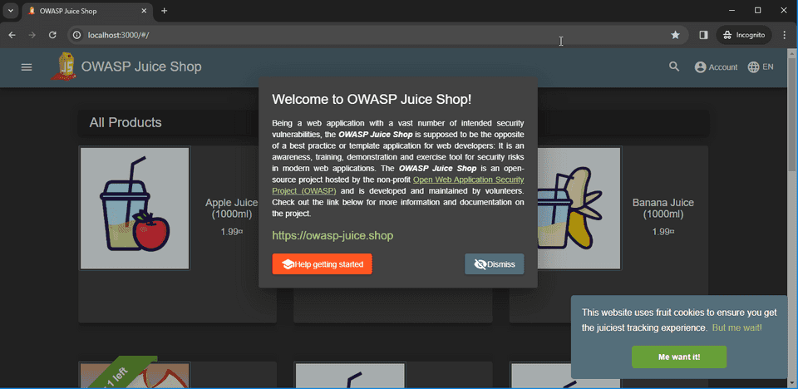Open Chrome three-dot menu

click(784, 35)
